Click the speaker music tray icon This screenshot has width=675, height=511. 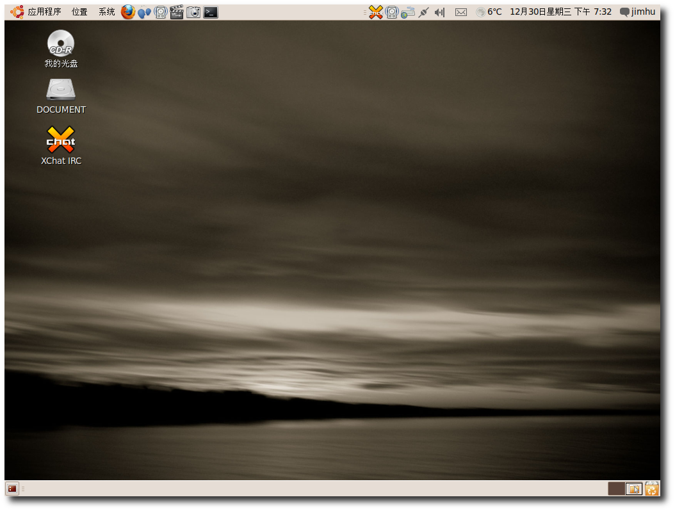tap(392, 12)
